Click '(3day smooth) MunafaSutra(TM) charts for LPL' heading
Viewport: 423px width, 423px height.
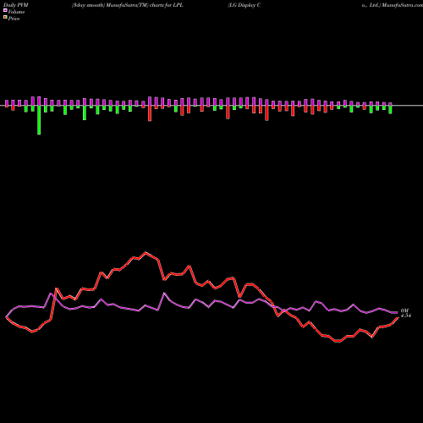pos(127,5)
